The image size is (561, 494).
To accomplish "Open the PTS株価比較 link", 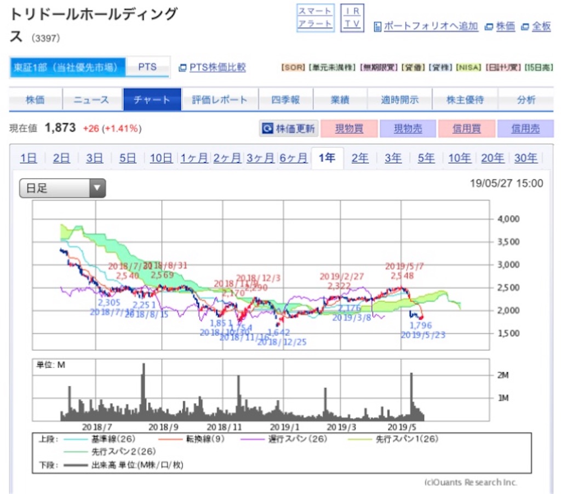I will click(217, 67).
